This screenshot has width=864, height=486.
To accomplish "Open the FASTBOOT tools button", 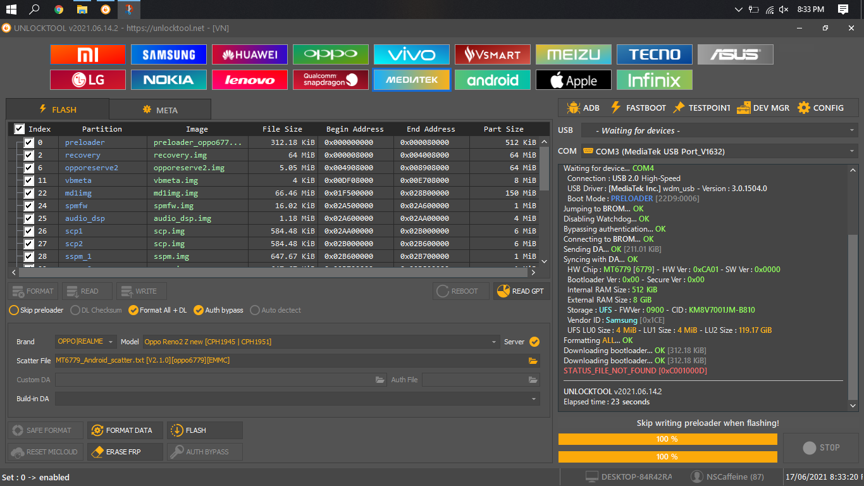I will [x=638, y=108].
